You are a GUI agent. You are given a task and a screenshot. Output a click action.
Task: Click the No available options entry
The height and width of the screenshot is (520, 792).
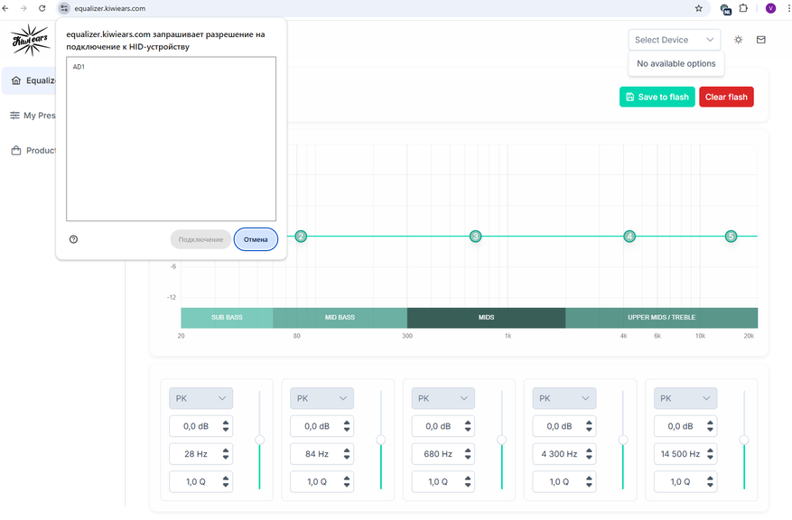(676, 63)
